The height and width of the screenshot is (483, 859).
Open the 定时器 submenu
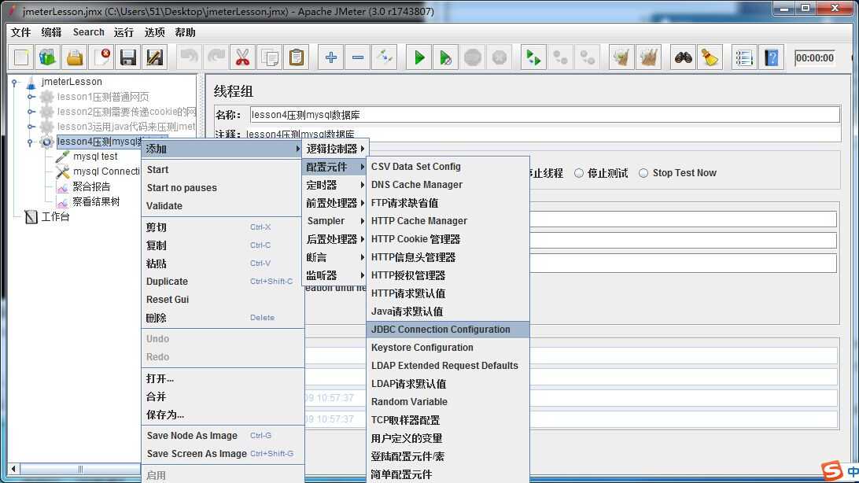(335, 185)
